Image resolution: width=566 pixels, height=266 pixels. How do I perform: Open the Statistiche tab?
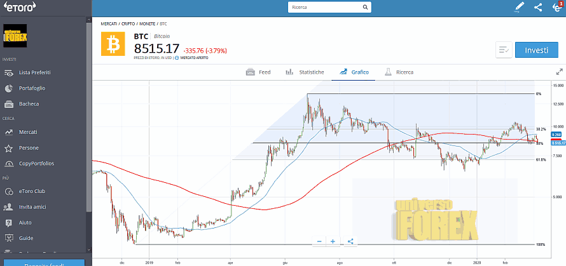(305, 72)
